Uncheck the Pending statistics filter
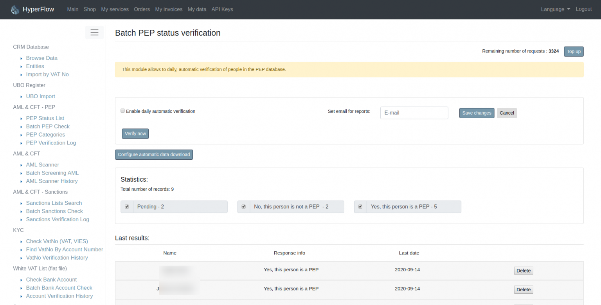 [127, 206]
